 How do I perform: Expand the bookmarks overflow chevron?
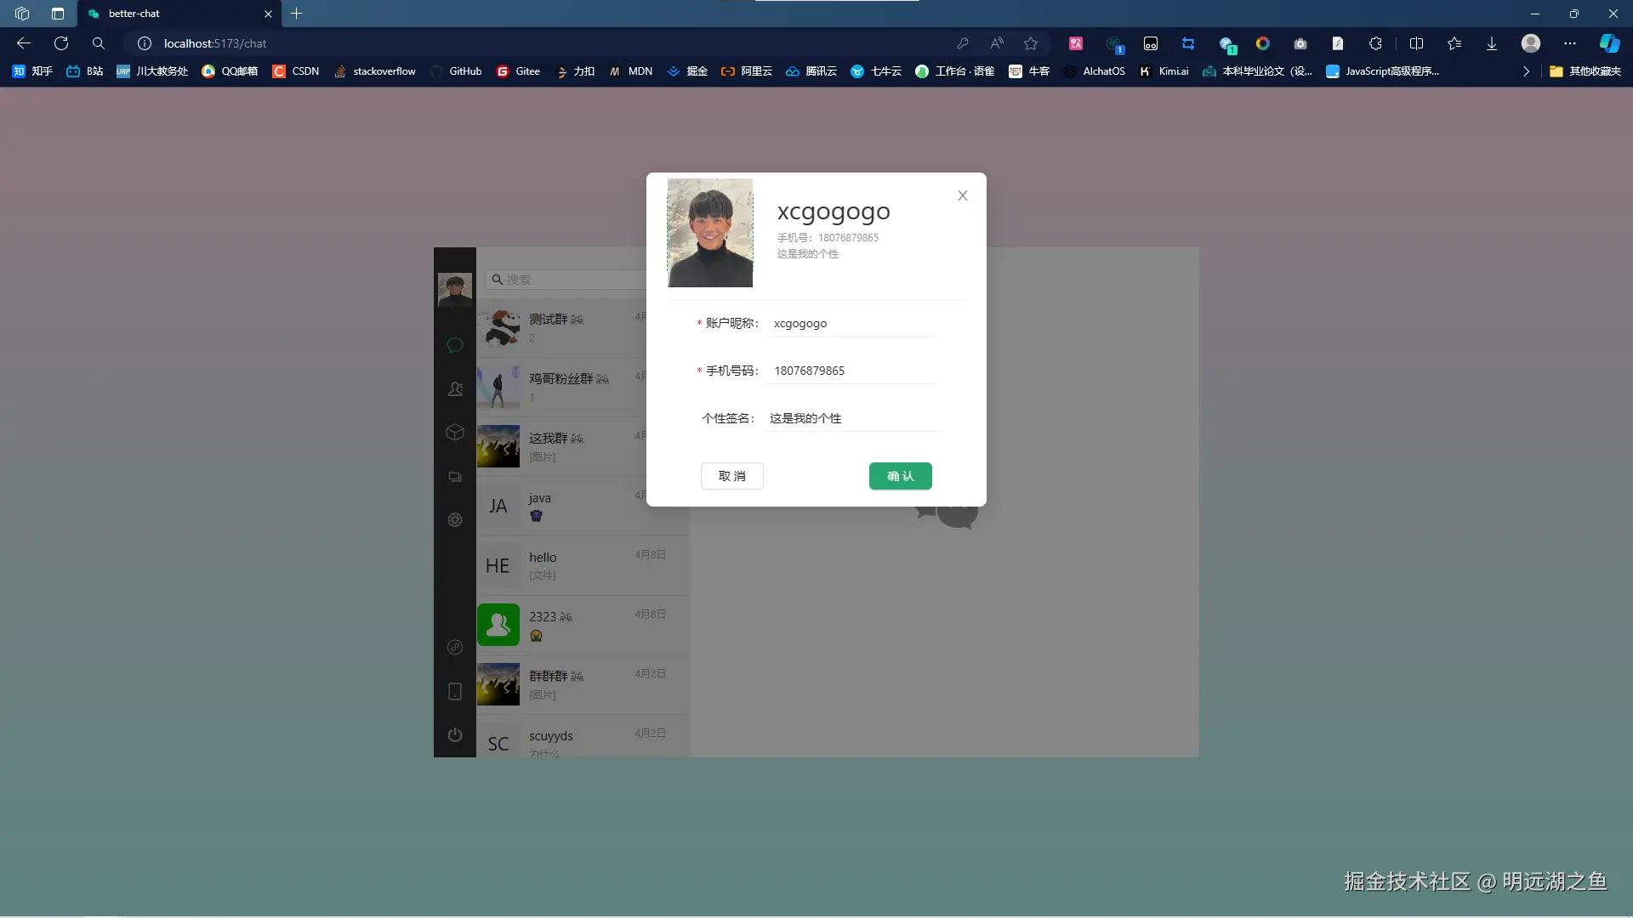pyautogui.click(x=1527, y=71)
